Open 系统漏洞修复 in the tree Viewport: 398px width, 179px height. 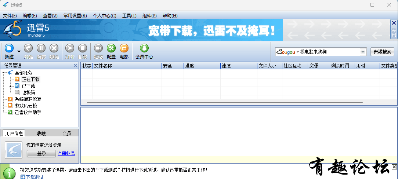point(28,99)
